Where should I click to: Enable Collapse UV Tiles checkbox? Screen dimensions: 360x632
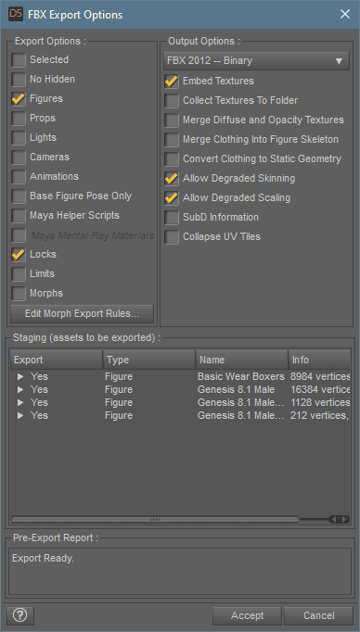(x=172, y=236)
